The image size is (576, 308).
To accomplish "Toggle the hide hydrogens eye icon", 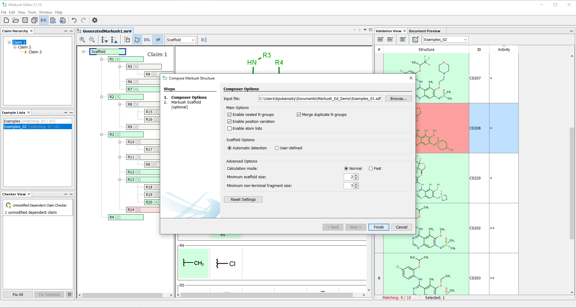I will (158, 39).
